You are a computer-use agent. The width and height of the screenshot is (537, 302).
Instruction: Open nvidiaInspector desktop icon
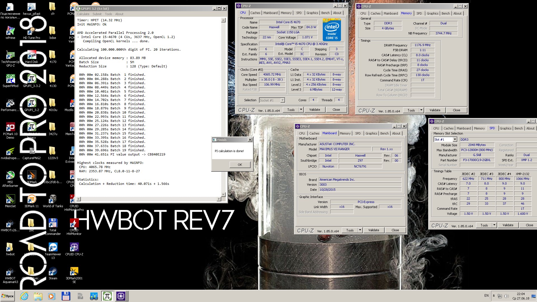coord(10,152)
